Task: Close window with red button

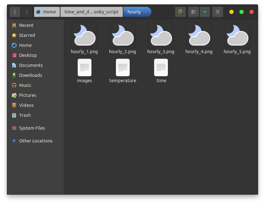Action: pyautogui.click(x=252, y=12)
